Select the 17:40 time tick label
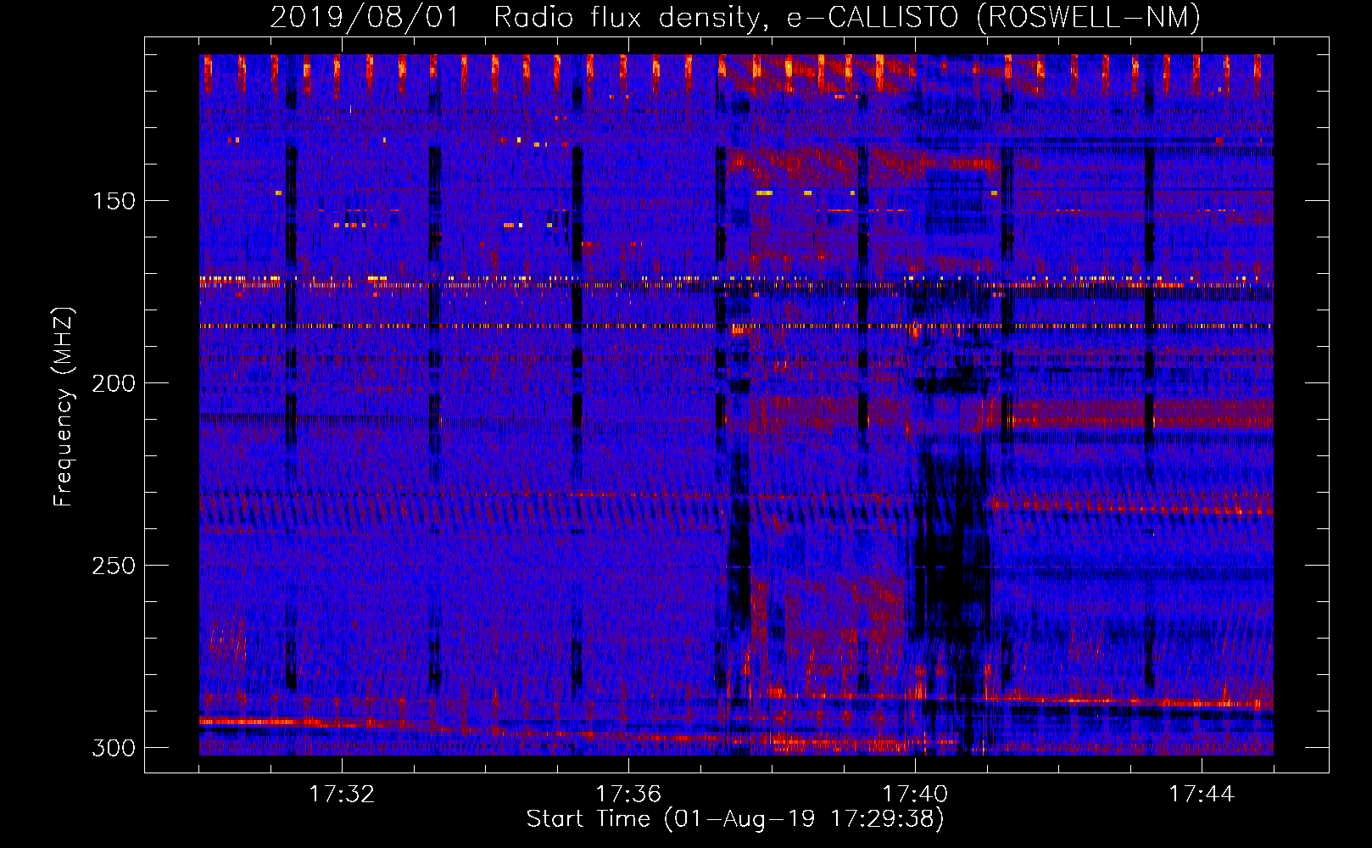1372x848 pixels. coord(915,794)
